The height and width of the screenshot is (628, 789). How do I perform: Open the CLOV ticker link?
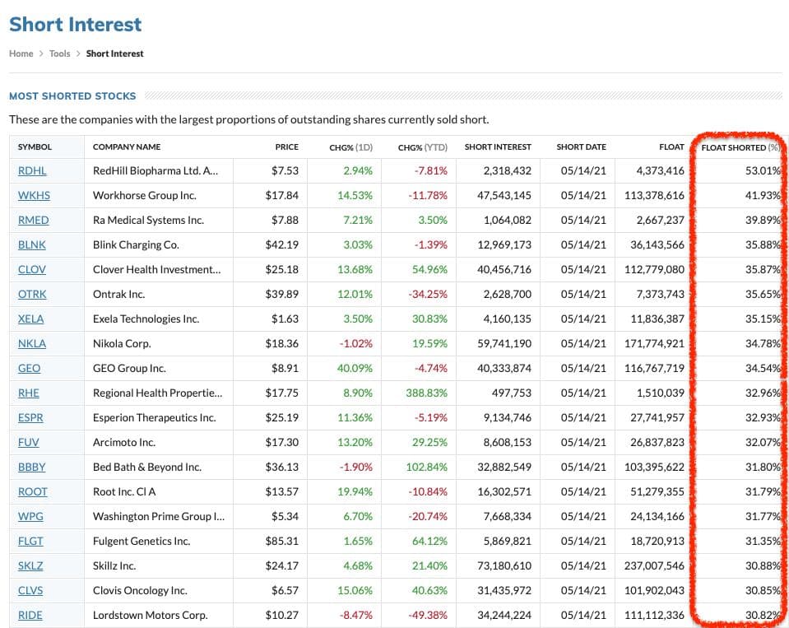click(32, 269)
